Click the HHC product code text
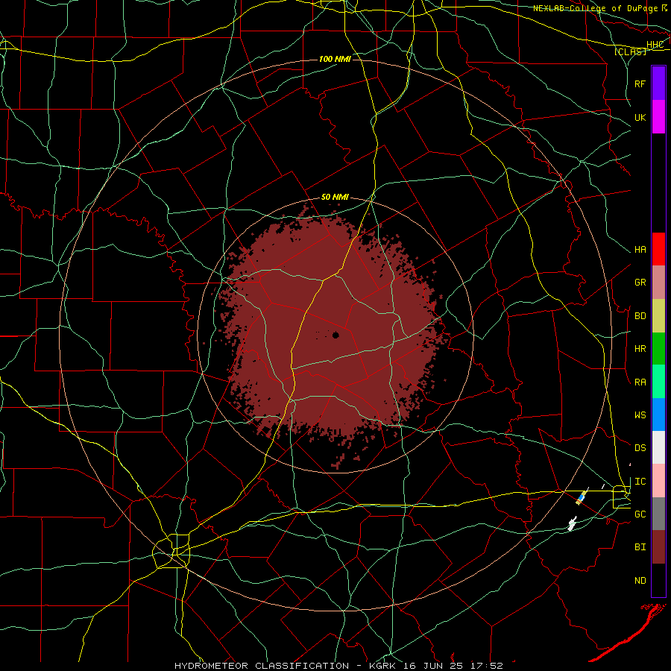Screen dimensions: 671x671 tap(655, 45)
